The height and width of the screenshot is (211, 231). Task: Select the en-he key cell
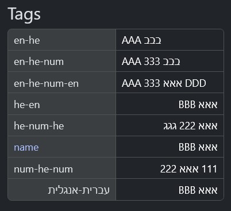click(62, 40)
